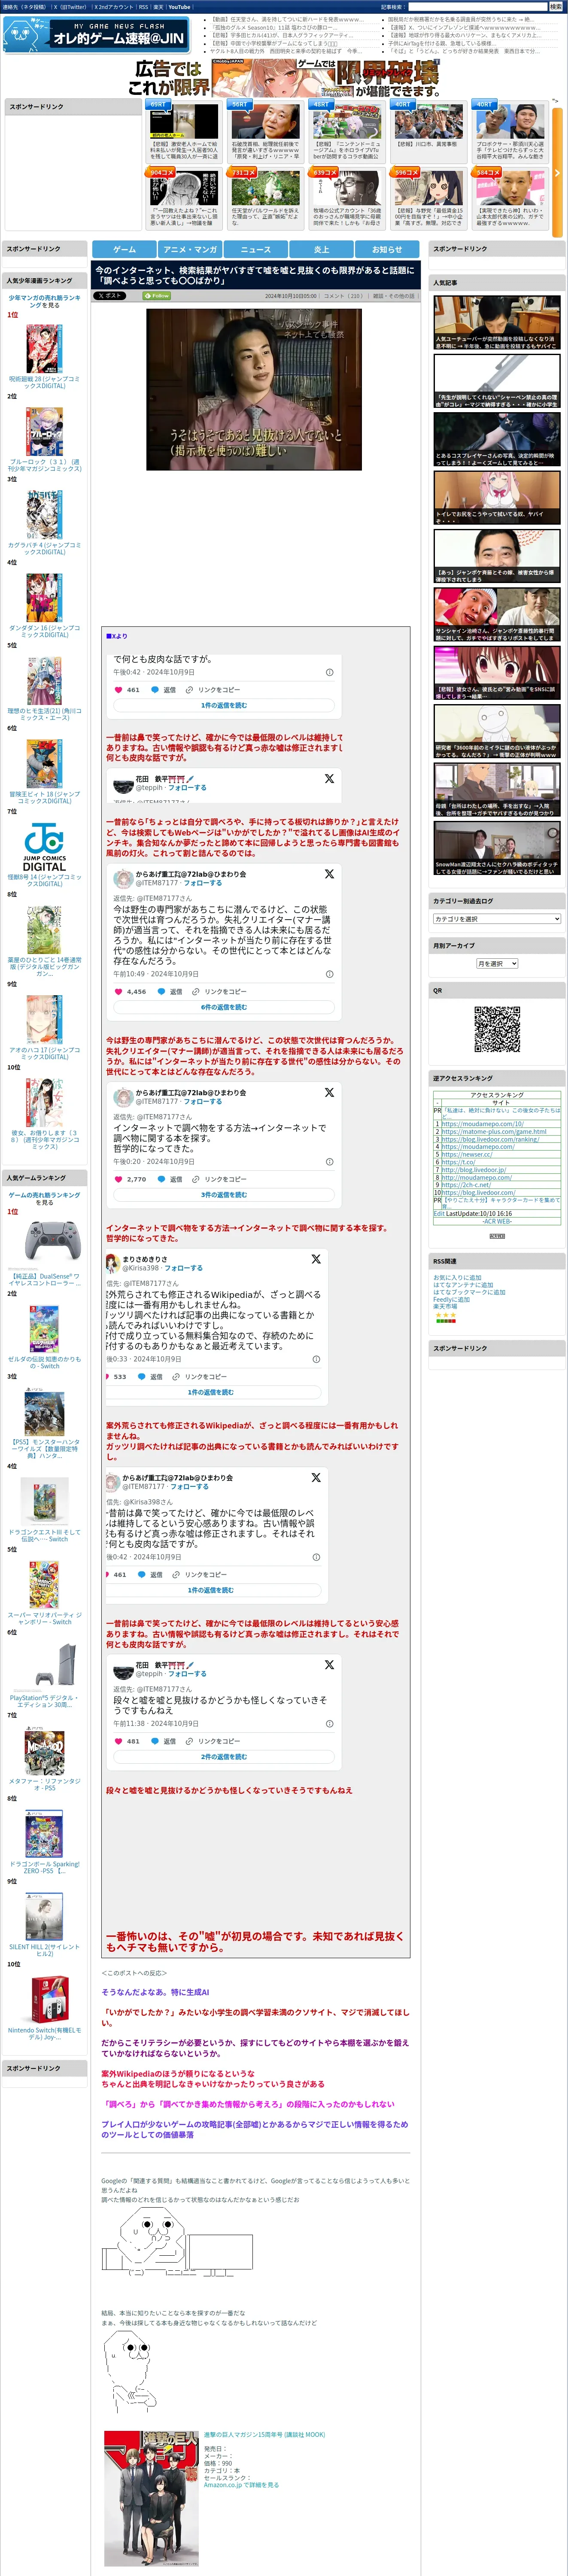Click リンクをコピー on the 481-like tweet
Image resolution: width=568 pixels, height=2576 pixels.
[x=213, y=1741]
